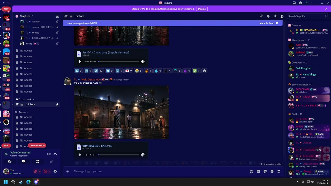Mute the TRY MAYBE U CAN mp3 volume
The width and height of the screenshot is (331, 186).
pyautogui.click(x=143, y=155)
